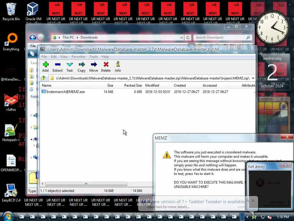The image size is (294, 221).
Task: Open the Edit menu in 7-Zip
Action: click(54, 57)
